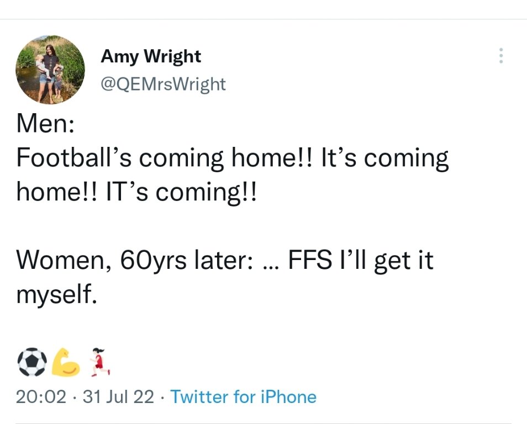This screenshot has height=424, width=527.
Task: Click the "FFS I'll get it" phrase
Action: [361, 259]
